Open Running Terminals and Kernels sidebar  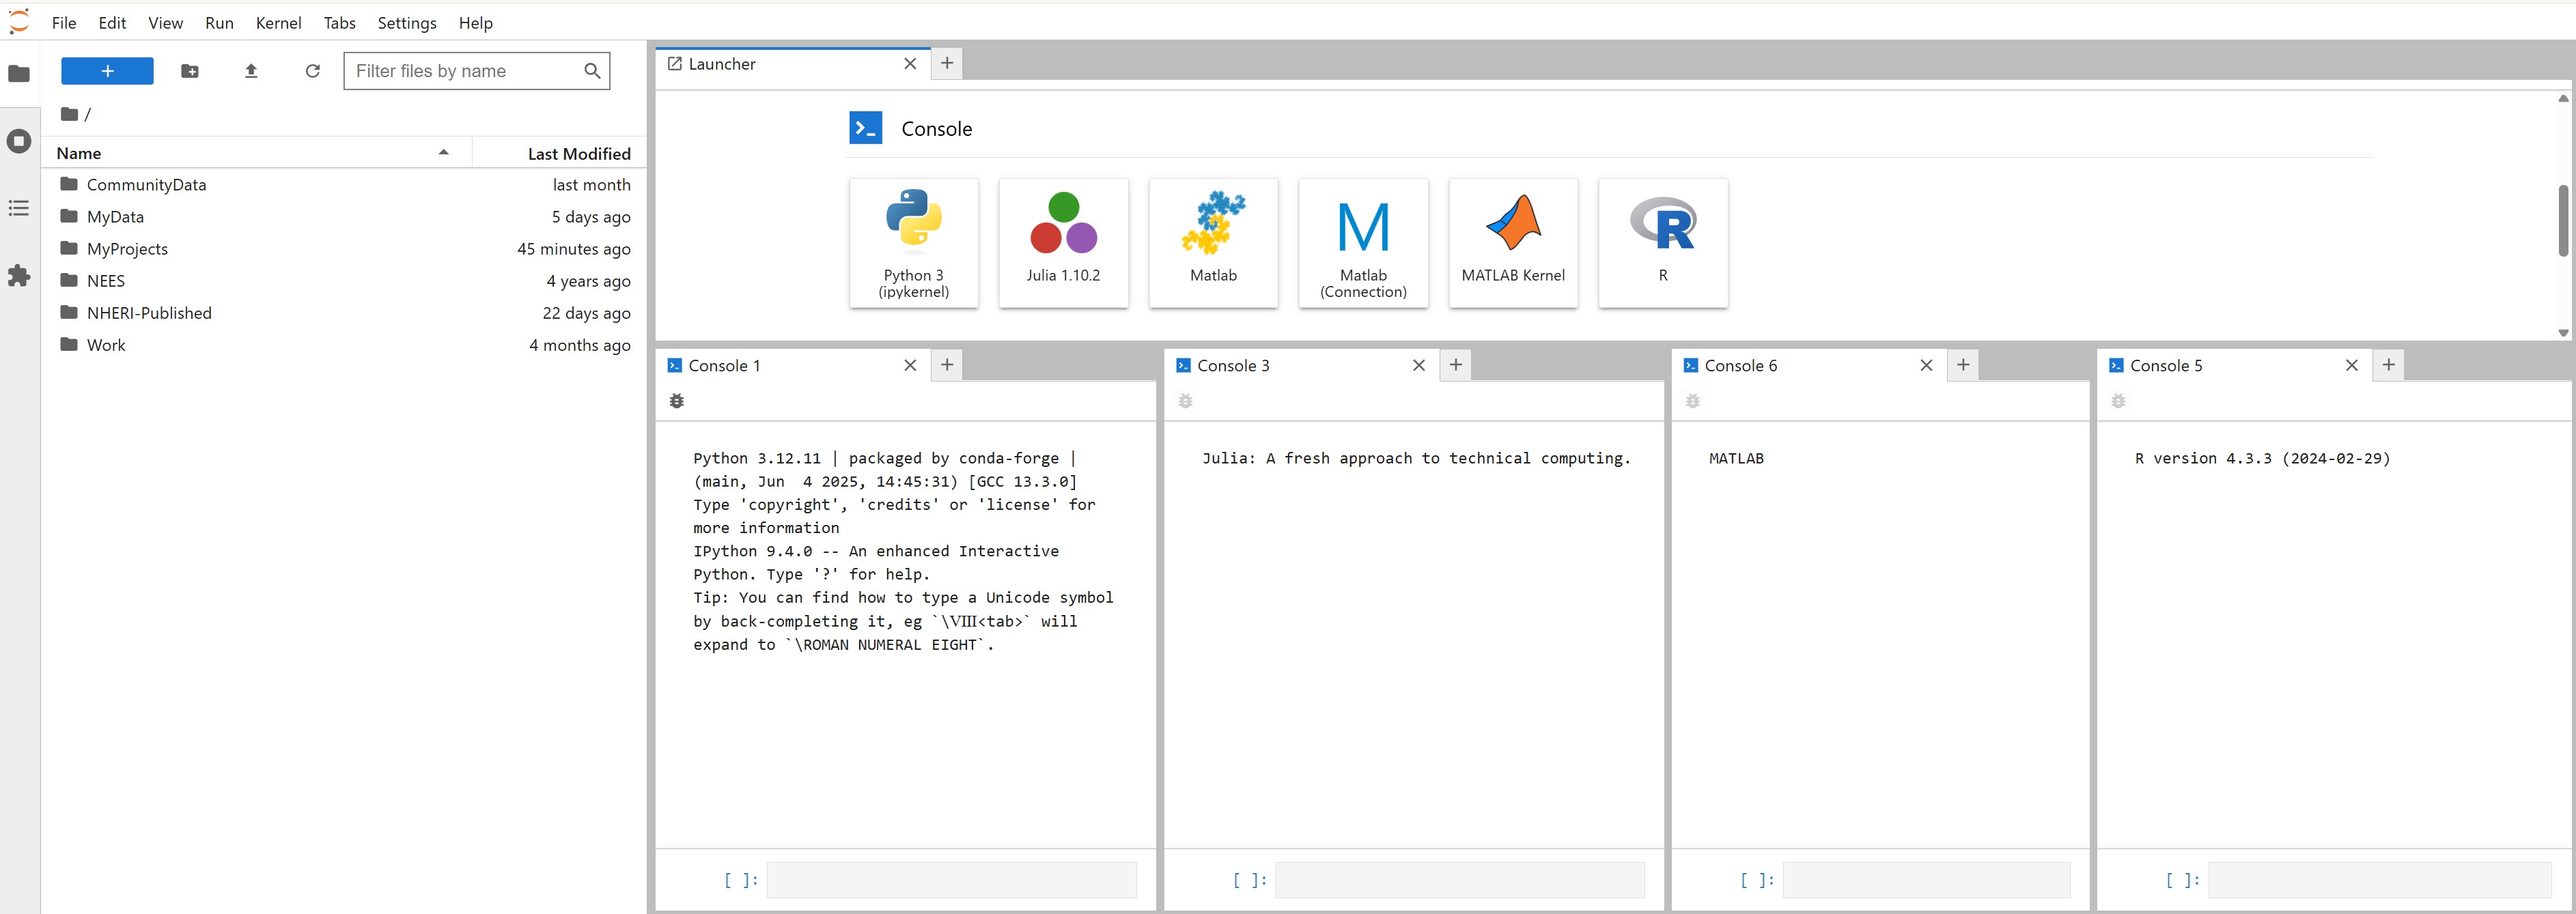tap(19, 141)
